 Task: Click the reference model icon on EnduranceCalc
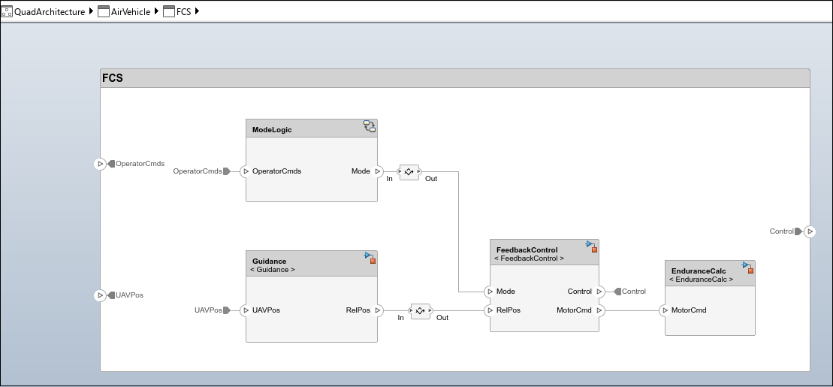coord(748,268)
